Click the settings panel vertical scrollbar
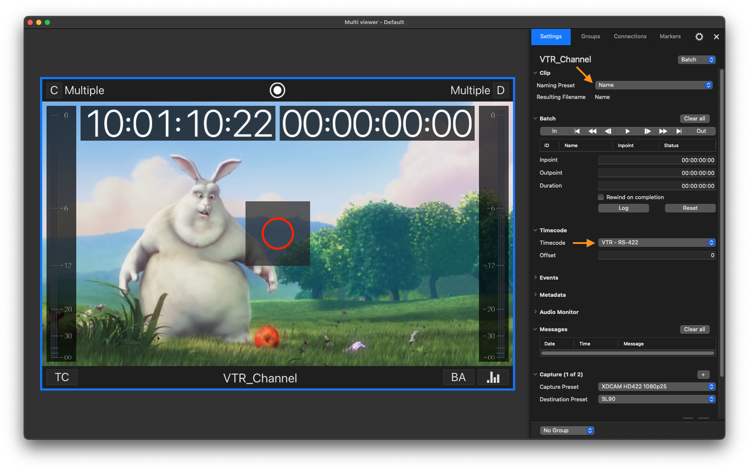 (722, 224)
